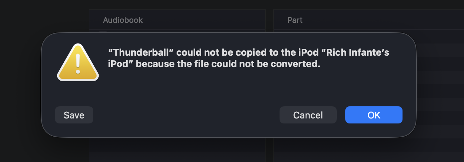Click the Part column header
Viewport: 464px width, 162px height.
coord(295,20)
